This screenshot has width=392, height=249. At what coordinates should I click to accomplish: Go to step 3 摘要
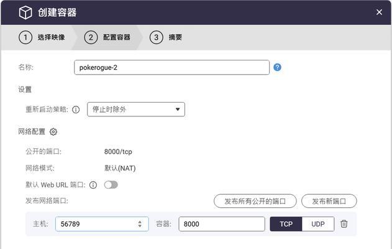[x=166, y=37]
